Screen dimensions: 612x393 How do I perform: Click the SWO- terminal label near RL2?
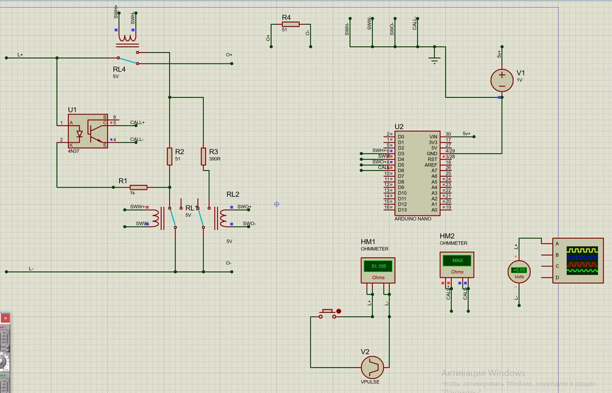[249, 223]
